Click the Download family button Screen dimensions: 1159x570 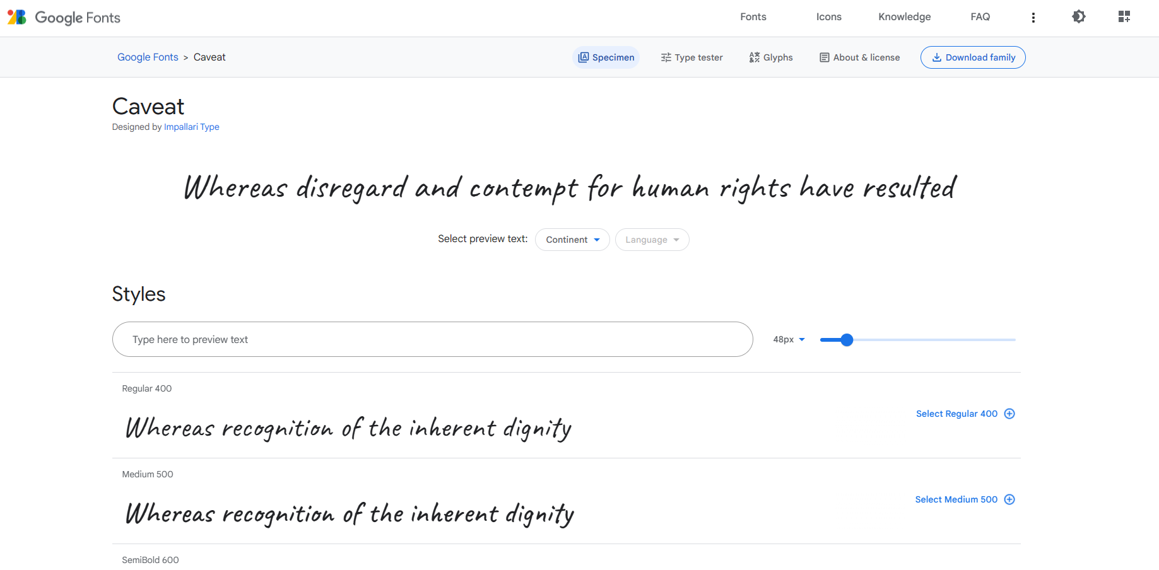pos(973,57)
